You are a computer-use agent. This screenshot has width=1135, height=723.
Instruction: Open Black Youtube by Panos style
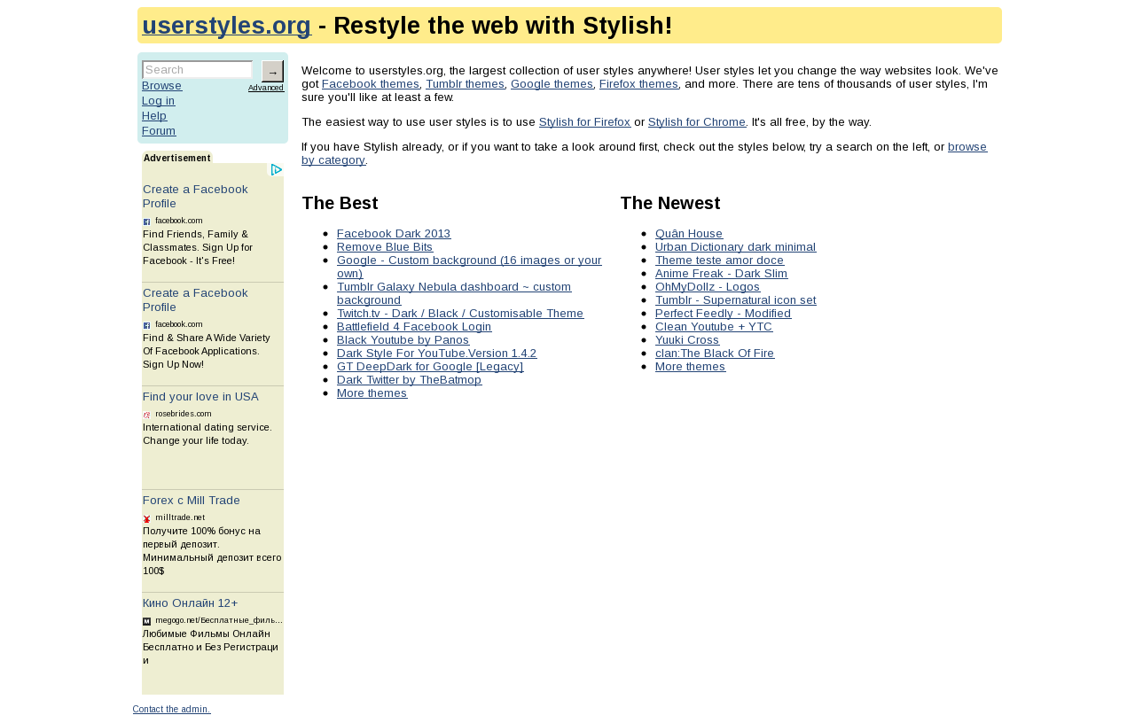pos(403,340)
